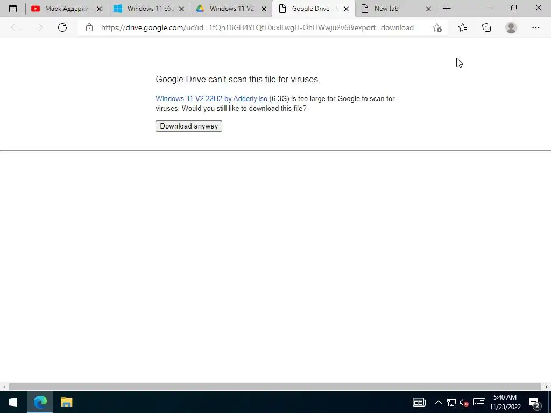
Task: Close the New tab page
Action: click(x=428, y=9)
